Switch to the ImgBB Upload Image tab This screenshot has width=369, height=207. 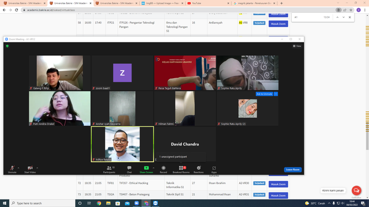[x=163, y=3]
